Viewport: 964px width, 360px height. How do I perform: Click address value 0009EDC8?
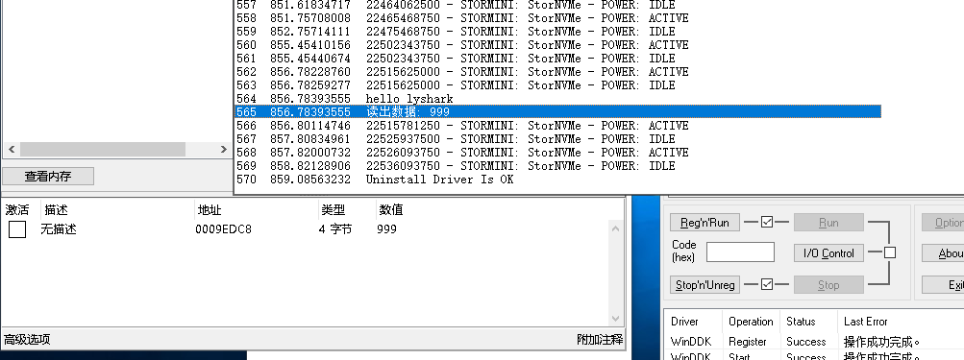coord(223,229)
